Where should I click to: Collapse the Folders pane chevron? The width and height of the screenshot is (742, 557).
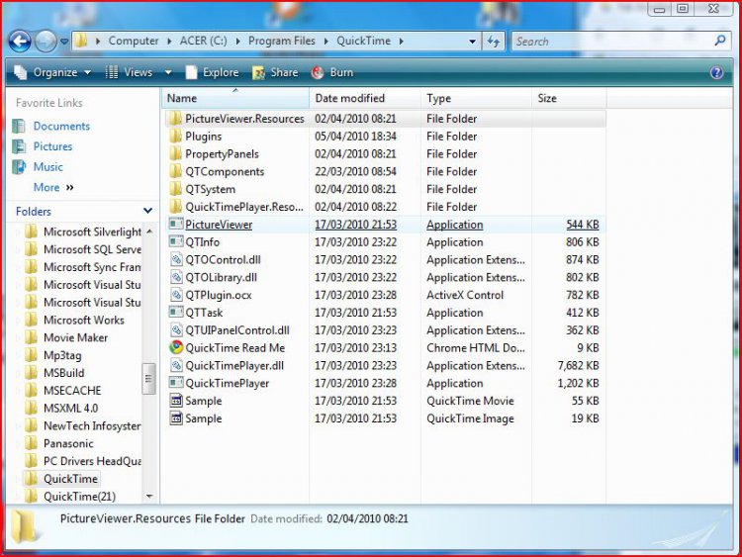click(147, 211)
